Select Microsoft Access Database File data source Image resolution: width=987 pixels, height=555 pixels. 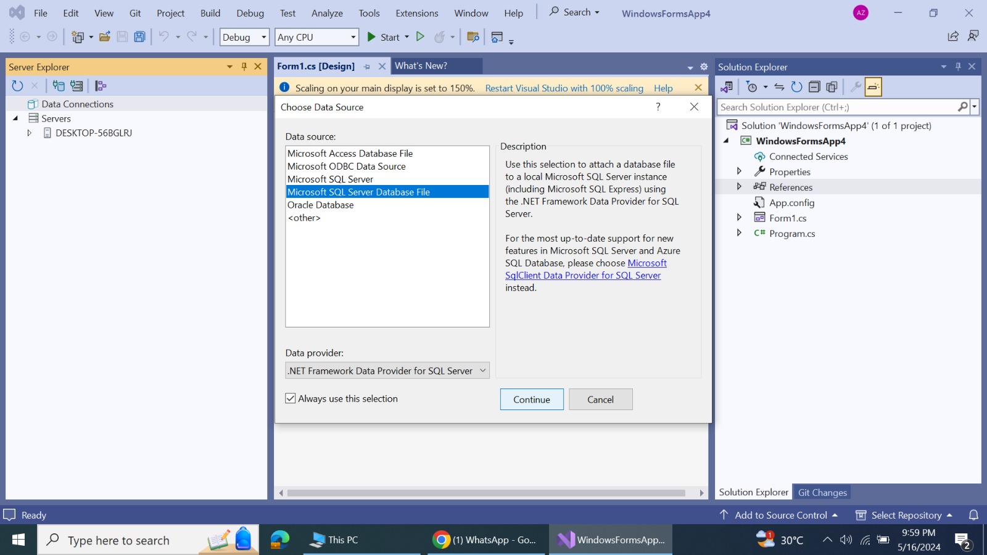(387, 153)
